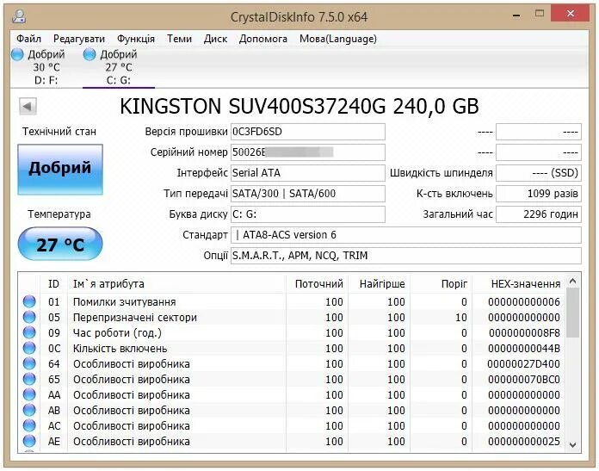
Task: Click the CrystalDiskInfo app icon in title bar
Action: pos(19,15)
